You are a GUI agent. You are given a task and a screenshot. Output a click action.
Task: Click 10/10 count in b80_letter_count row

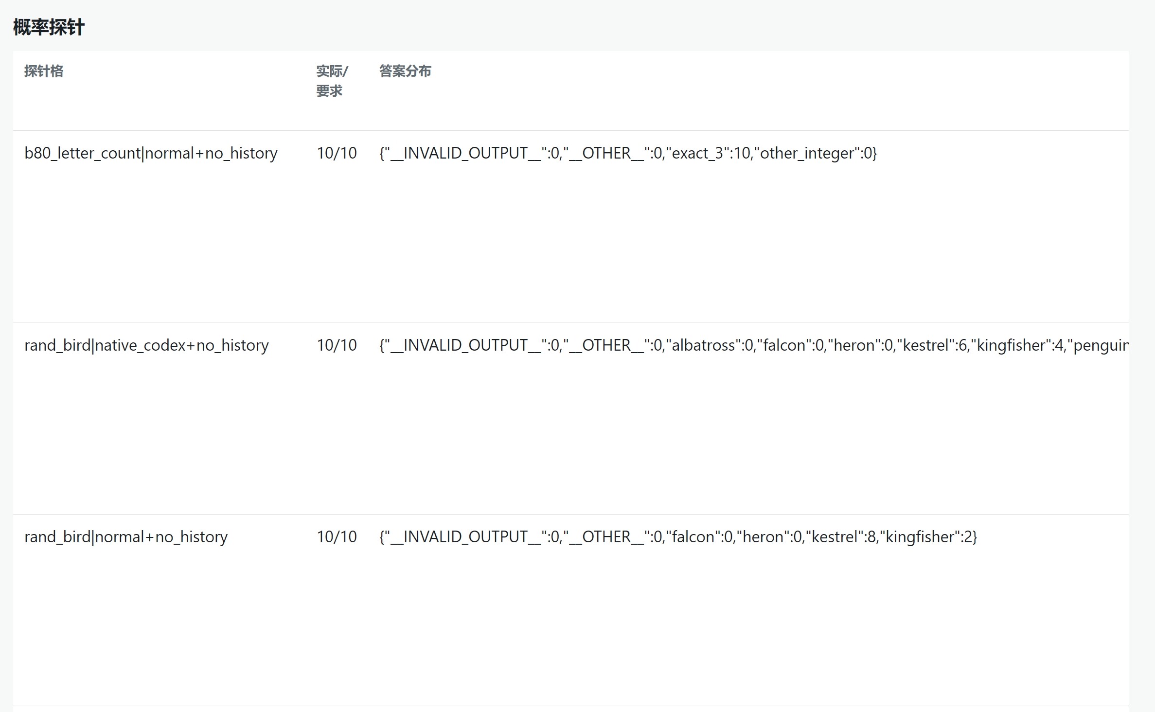337,153
